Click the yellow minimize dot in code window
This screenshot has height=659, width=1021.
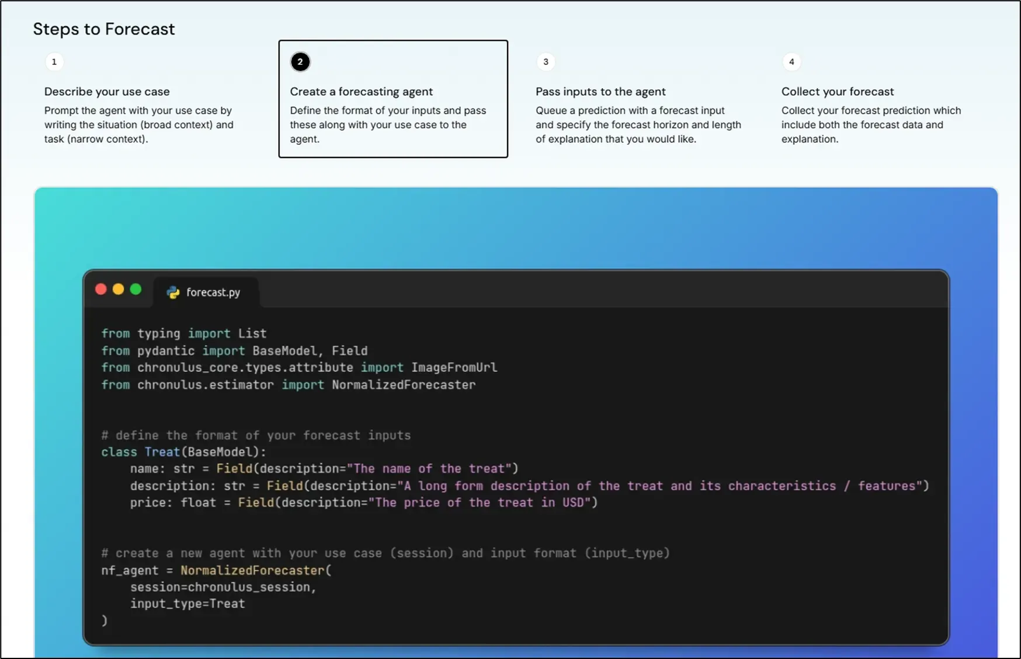[x=119, y=290]
